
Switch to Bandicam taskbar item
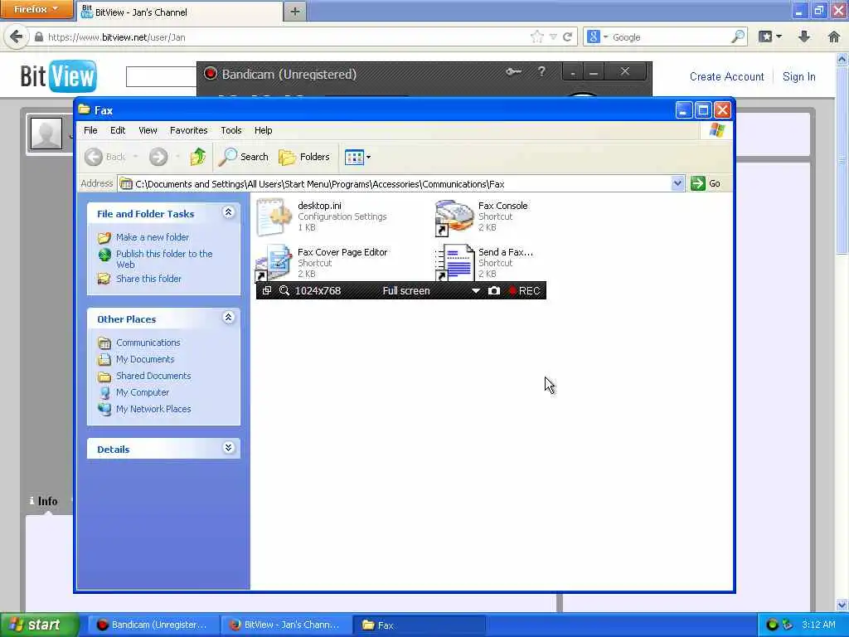(153, 625)
